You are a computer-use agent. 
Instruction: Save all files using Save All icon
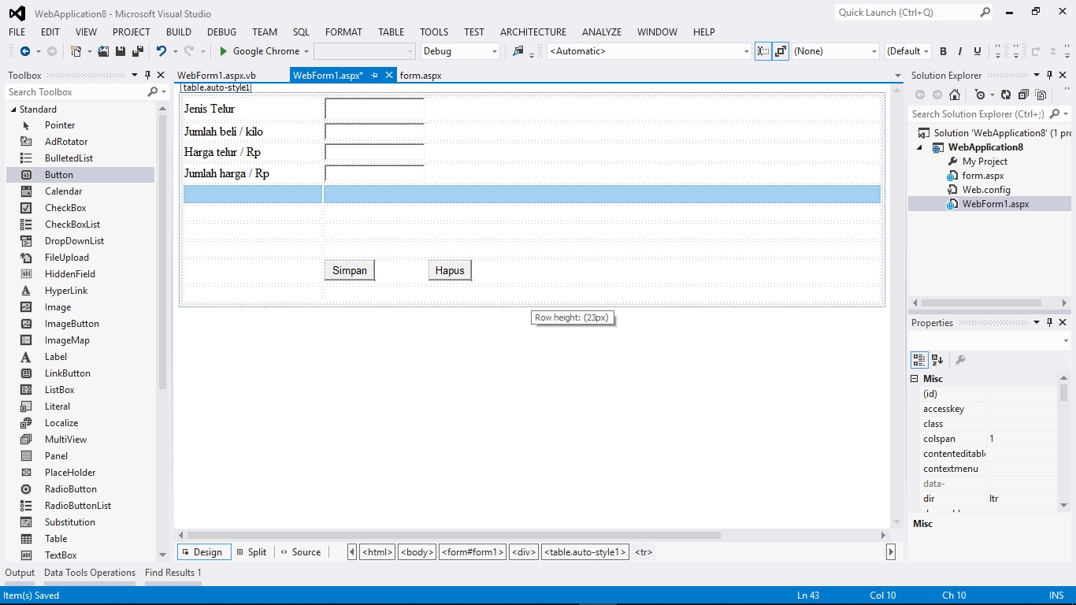[x=136, y=50]
